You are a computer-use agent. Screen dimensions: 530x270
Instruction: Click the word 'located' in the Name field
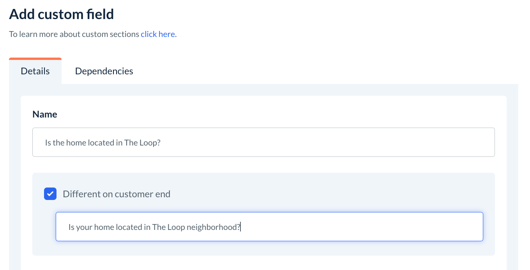pyautogui.click(x=101, y=143)
